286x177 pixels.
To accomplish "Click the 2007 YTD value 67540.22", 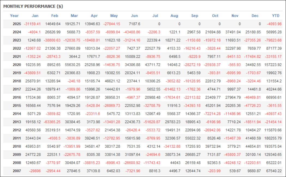I will tap(274, 171).
